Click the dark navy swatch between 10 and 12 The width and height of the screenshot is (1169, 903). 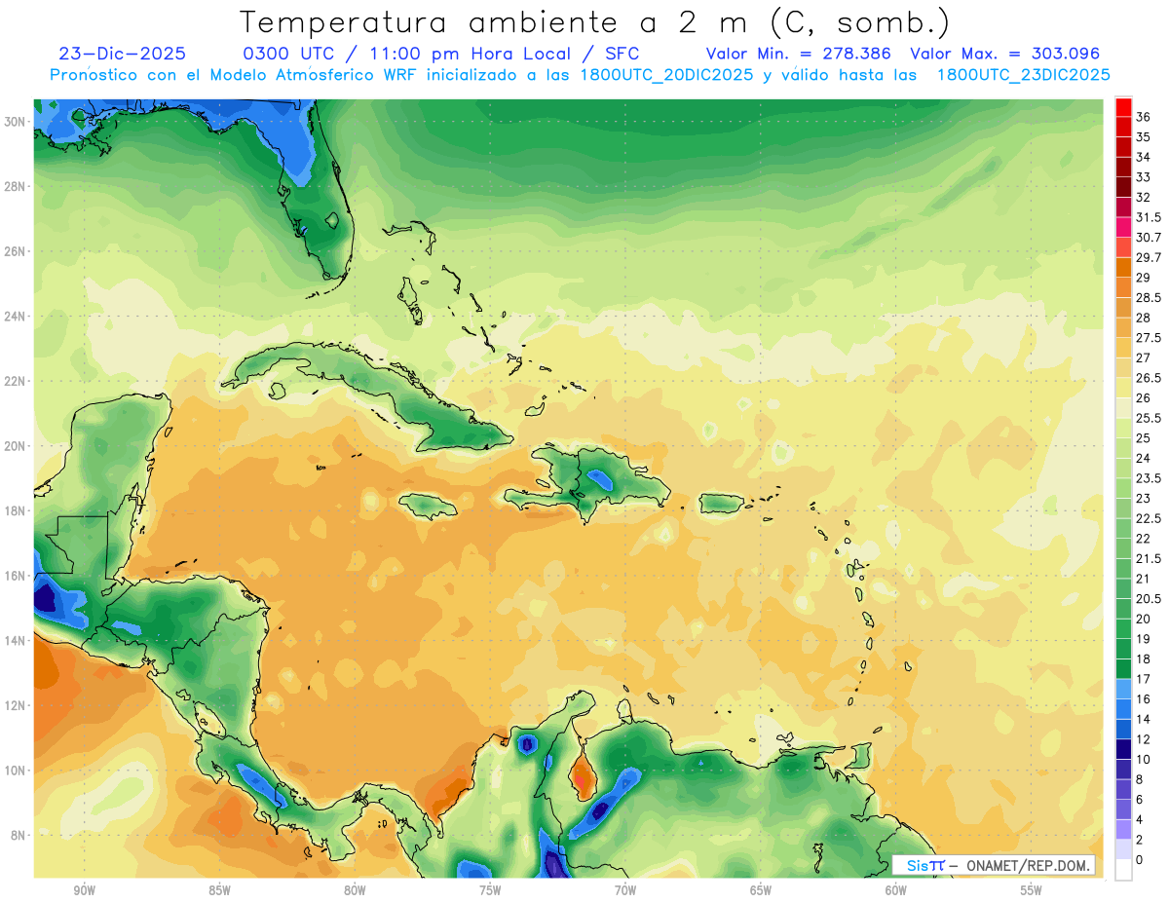click(x=1124, y=749)
